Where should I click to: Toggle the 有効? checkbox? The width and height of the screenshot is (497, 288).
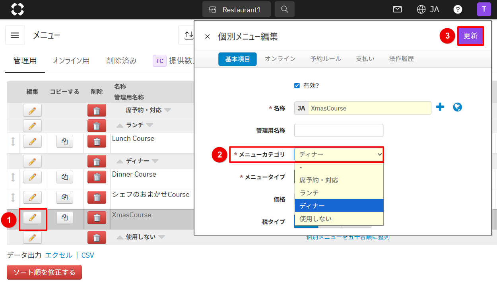(x=297, y=86)
